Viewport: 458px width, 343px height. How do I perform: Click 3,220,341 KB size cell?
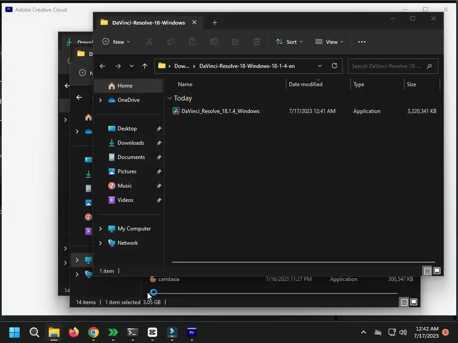422,111
